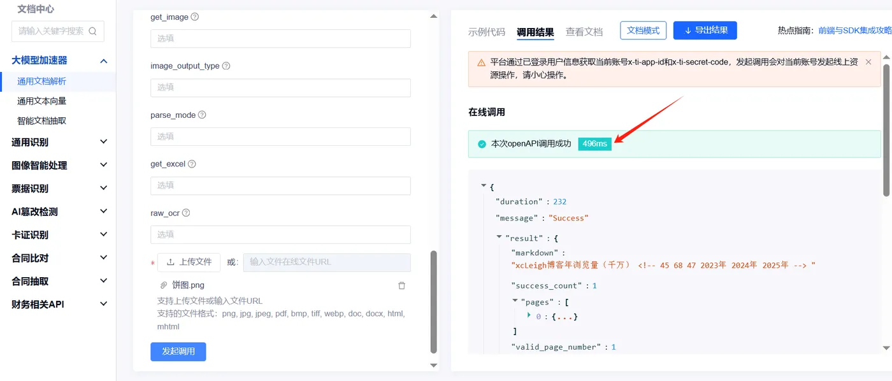Focus the get_image input field

point(280,38)
